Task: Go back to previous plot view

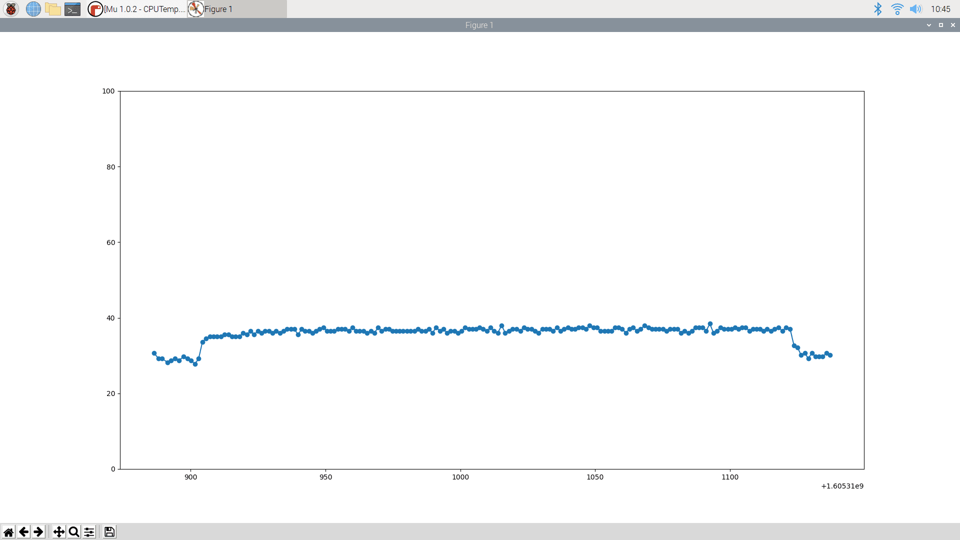Action: pyautogui.click(x=23, y=532)
